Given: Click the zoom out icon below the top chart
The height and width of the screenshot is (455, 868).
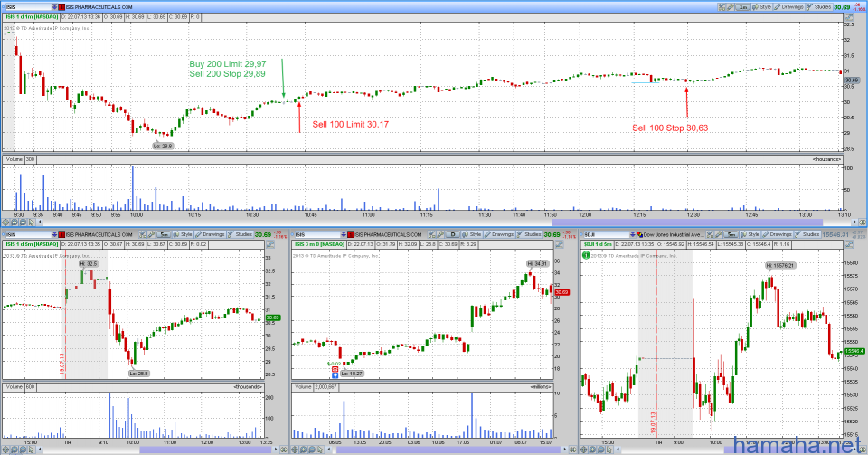Looking at the screenshot, I should pyautogui.click(x=23, y=222).
